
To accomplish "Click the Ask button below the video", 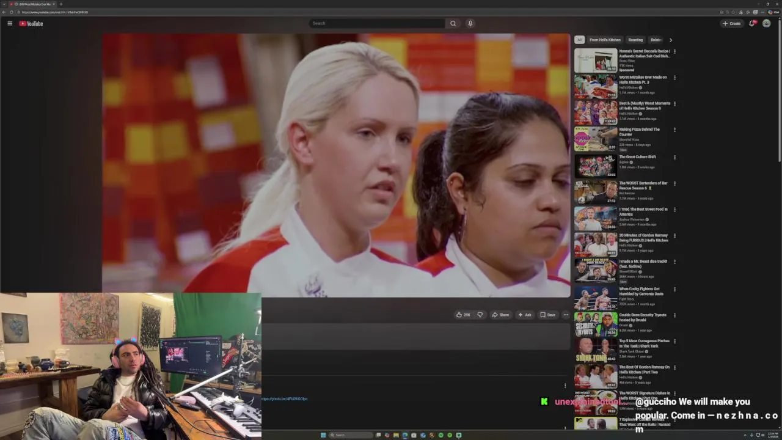I will (x=525, y=315).
